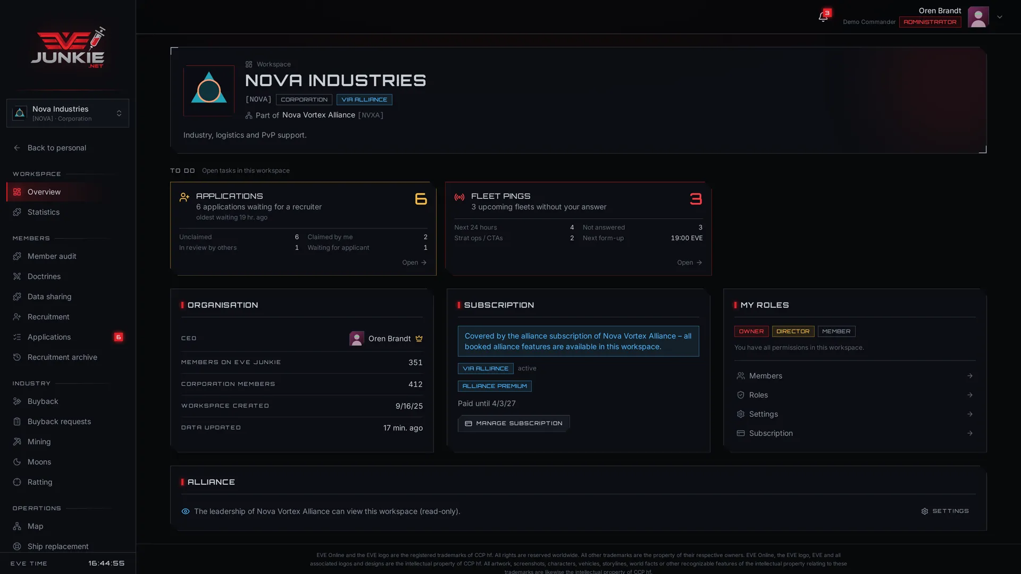Click the eye icon in Alliance panel
Screen dimensions: 1021x574
pos(186,511)
